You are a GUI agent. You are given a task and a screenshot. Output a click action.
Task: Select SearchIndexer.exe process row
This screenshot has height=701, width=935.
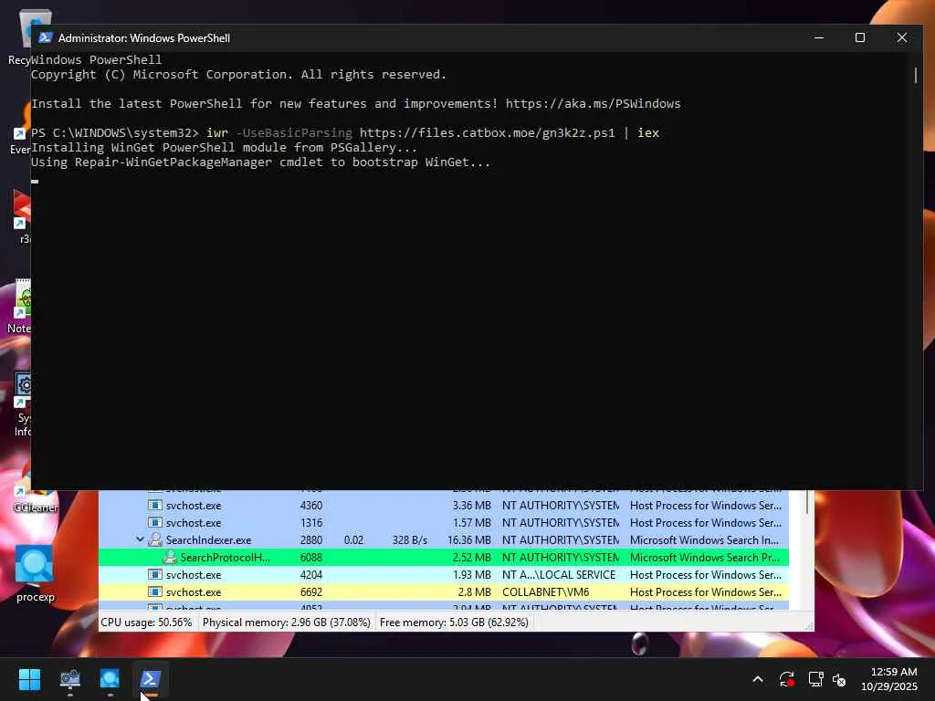pos(444,540)
